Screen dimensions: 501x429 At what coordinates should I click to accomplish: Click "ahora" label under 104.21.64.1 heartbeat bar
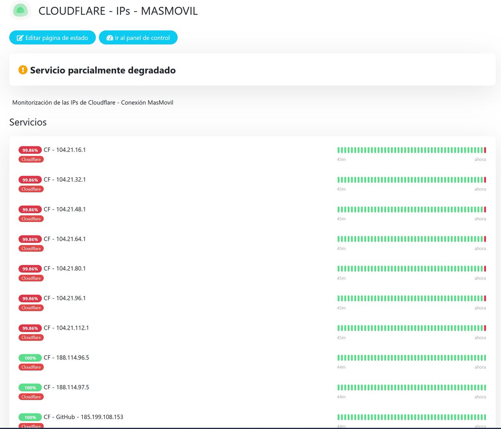(x=480, y=248)
